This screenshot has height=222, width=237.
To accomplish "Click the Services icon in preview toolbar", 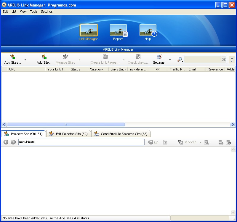I will [180, 142].
